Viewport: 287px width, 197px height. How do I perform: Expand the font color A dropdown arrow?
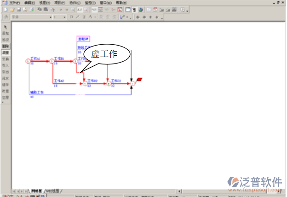[95, 17]
